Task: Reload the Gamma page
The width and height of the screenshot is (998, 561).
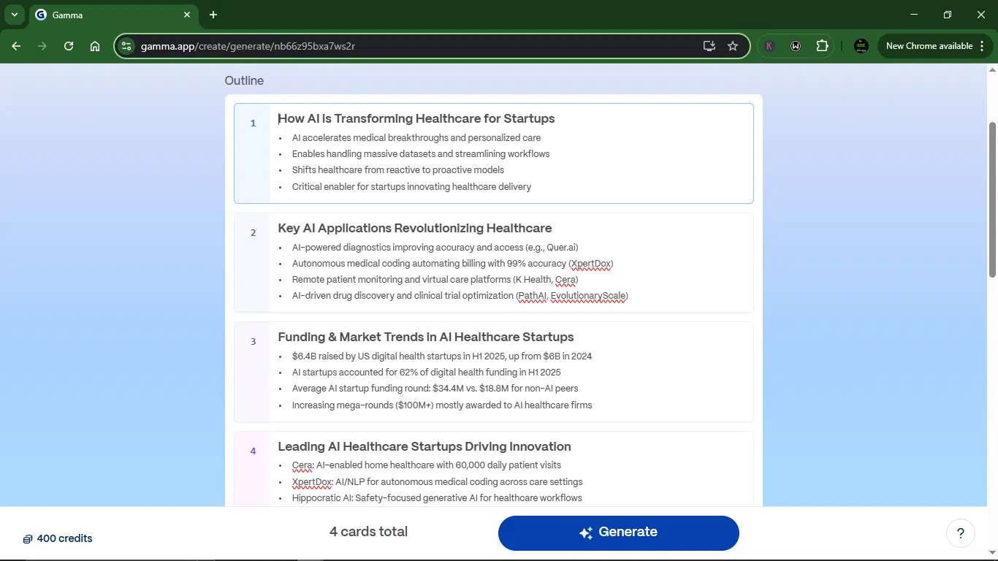Action: [69, 46]
